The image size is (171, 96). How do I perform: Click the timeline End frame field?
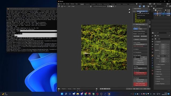(x=146, y=89)
